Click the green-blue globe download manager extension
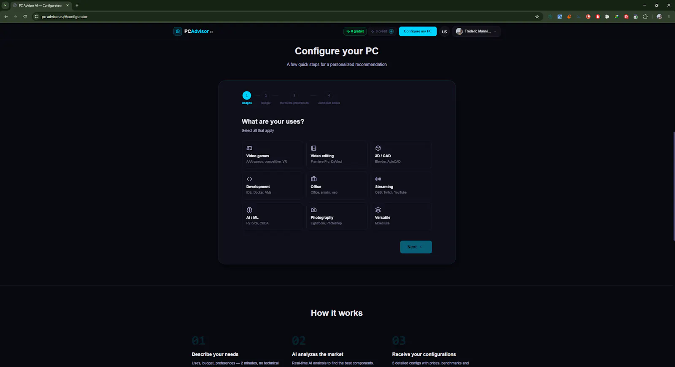Viewport: 675px width, 367px height. point(616,16)
